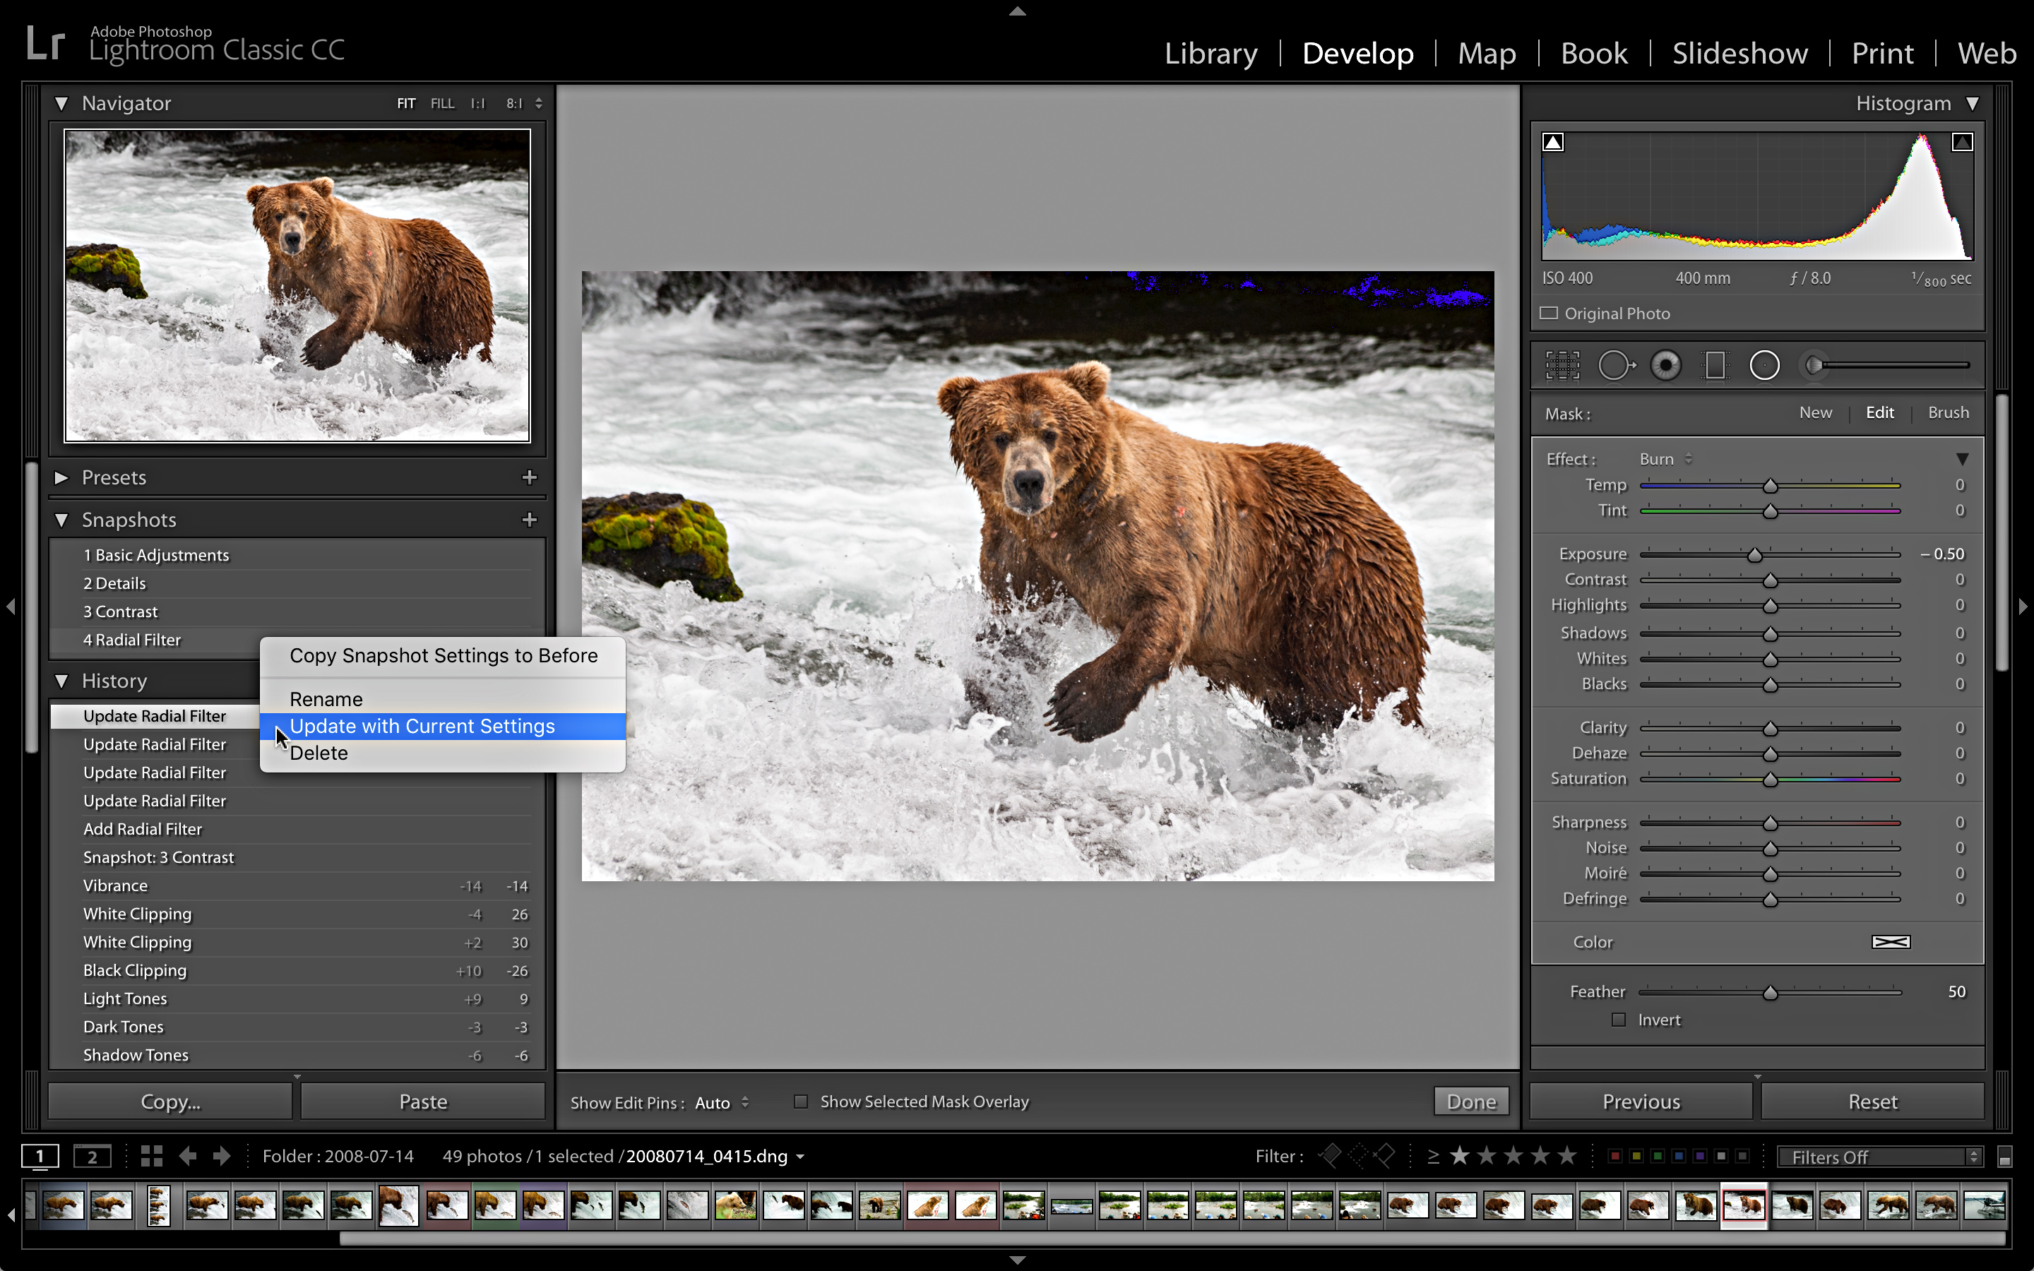
Task: Collapse the Snapshots panel
Action: [x=61, y=520]
